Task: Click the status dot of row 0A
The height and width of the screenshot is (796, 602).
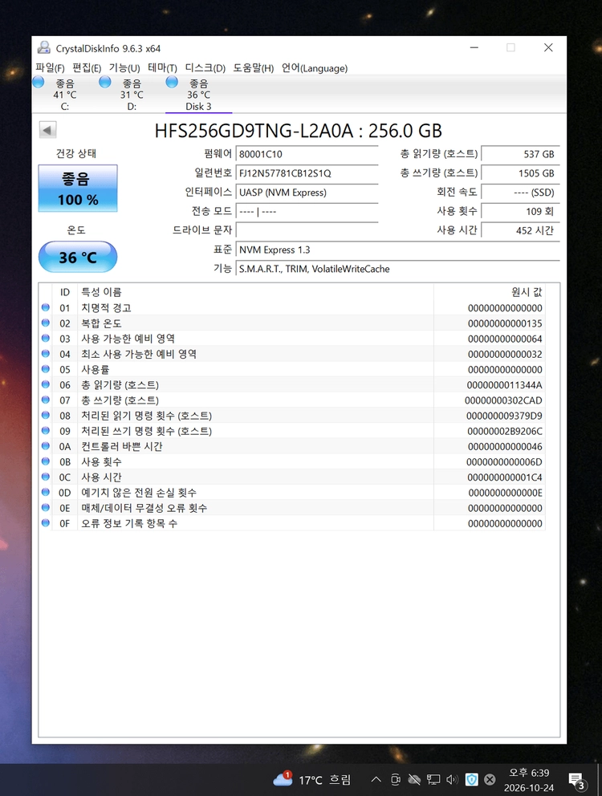Action: coord(46,445)
